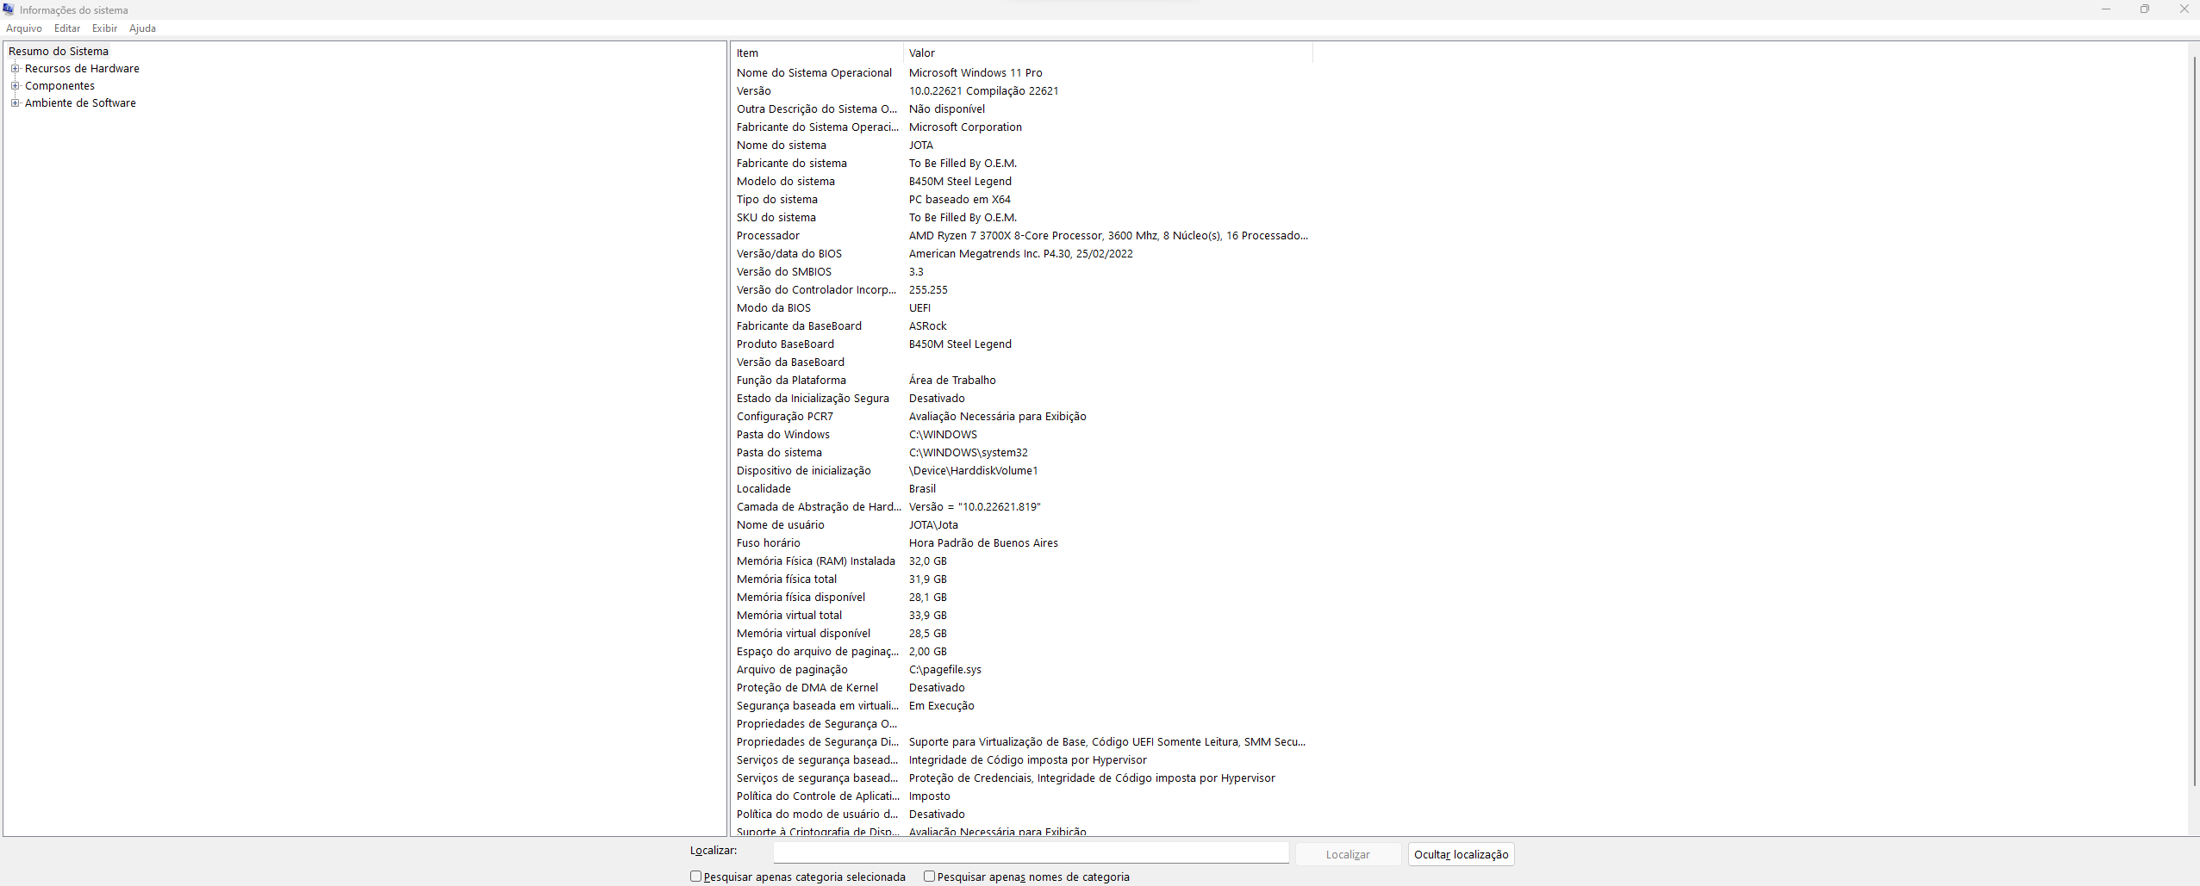2200x886 pixels.
Task: Select the 'SKU do sistema' row
Action: click(x=1022, y=217)
